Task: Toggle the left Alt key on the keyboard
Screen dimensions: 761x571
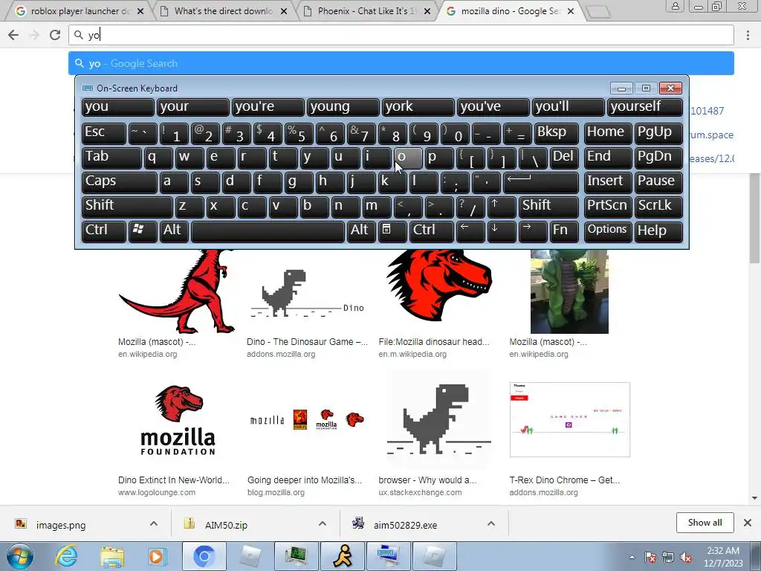Action: 174,231
